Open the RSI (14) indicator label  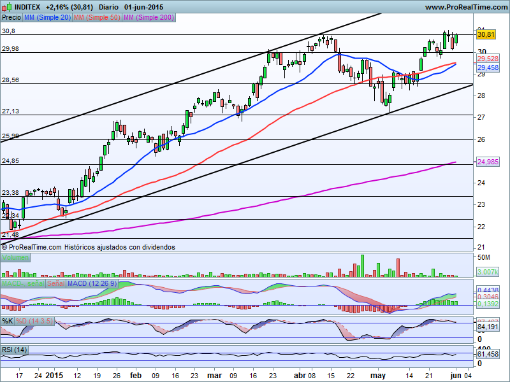tap(14, 350)
